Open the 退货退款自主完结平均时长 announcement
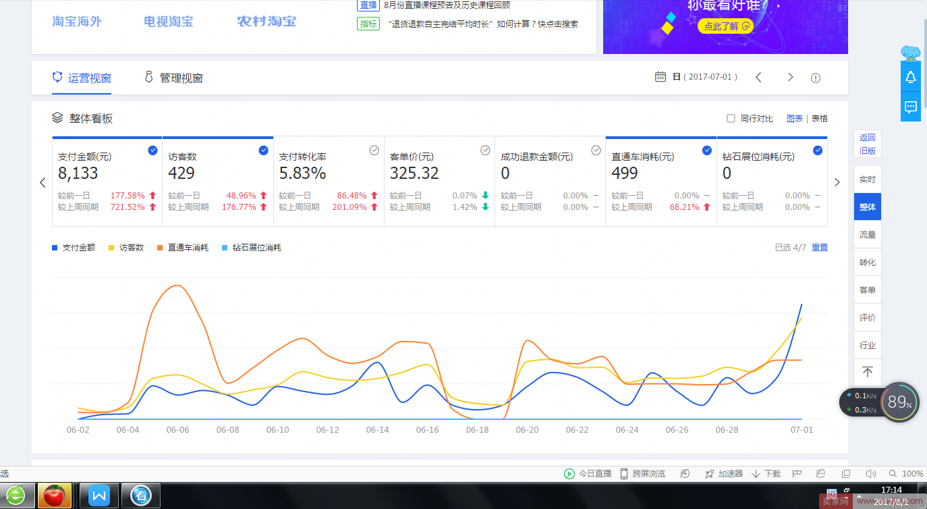Viewport: 927px width, 509px height. [483, 24]
